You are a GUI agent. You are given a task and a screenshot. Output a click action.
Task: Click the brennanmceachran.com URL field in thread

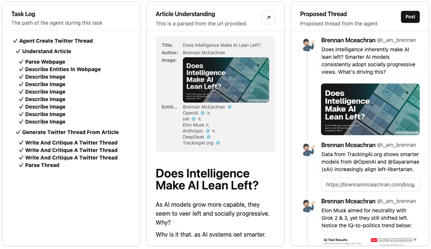[370, 185]
